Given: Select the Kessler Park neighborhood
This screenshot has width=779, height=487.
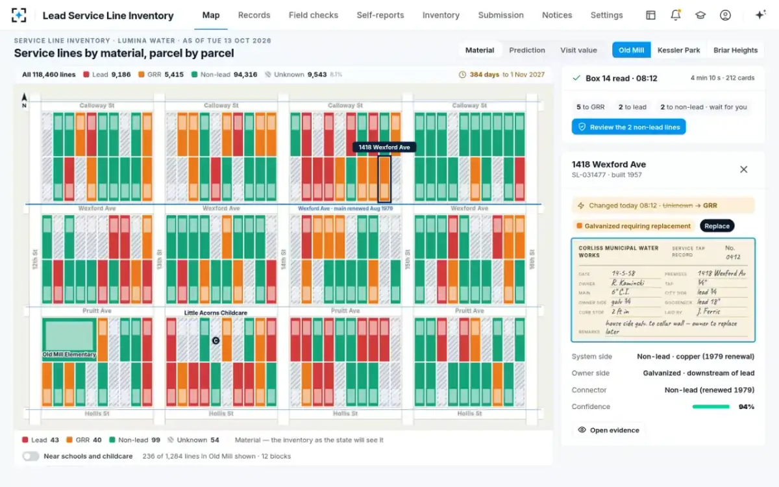Looking at the screenshot, I should click(x=678, y=50).
